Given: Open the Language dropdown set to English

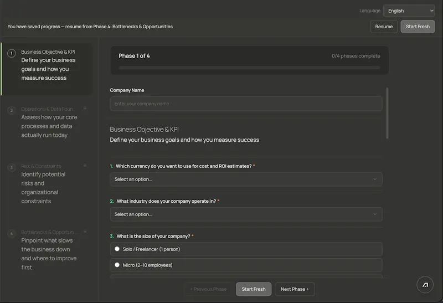Looking at the screenshot, I should pos(409,11).
